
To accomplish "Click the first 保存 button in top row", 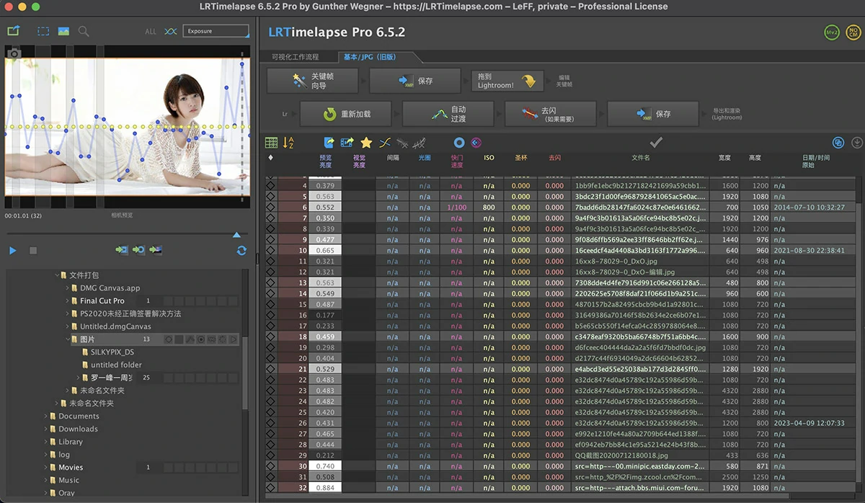I will tap(415, 81).
